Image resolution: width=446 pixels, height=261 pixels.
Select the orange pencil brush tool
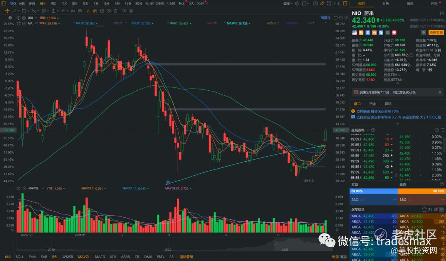(x=88, y=11)
